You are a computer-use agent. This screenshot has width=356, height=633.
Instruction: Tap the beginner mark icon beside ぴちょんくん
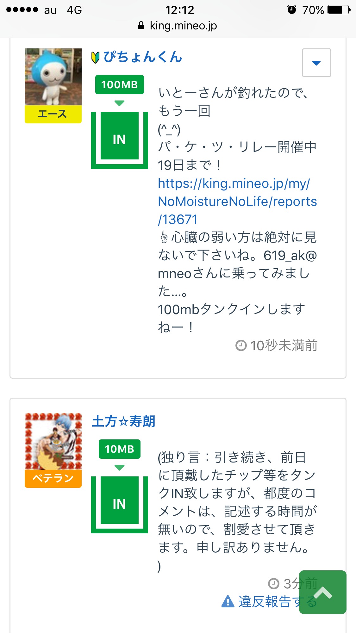[95, 58]
